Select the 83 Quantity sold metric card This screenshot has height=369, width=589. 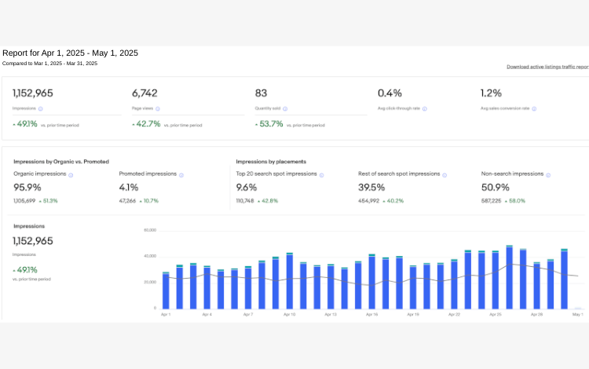coord(311,108)
